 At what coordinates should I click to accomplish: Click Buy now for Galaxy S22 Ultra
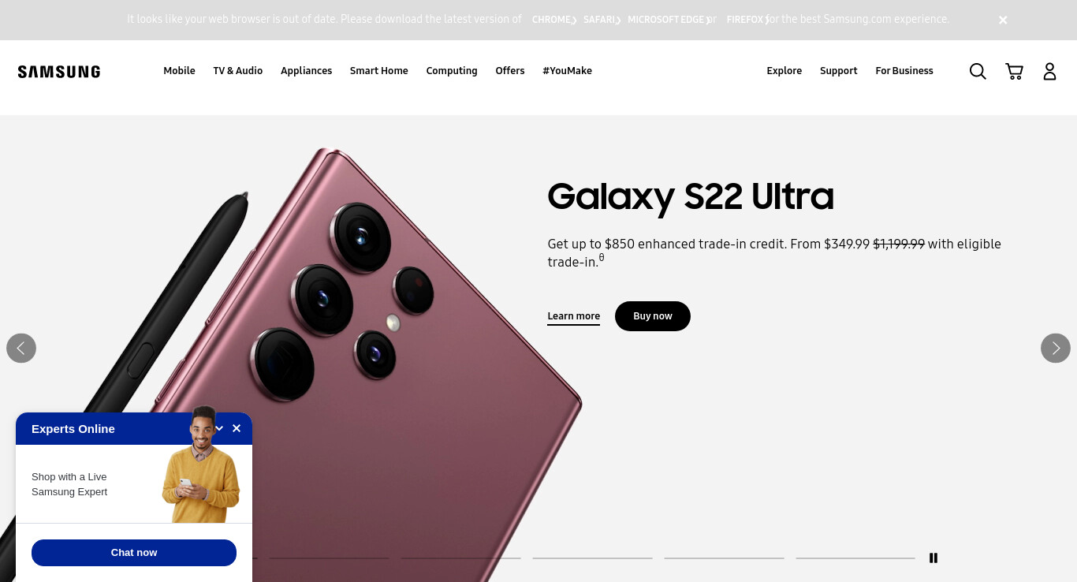pyautogui.click(x=653, y=316)
